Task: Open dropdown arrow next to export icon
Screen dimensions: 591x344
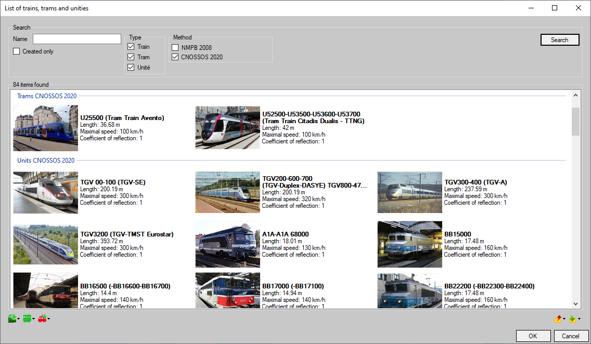Action: click(564, 319)
